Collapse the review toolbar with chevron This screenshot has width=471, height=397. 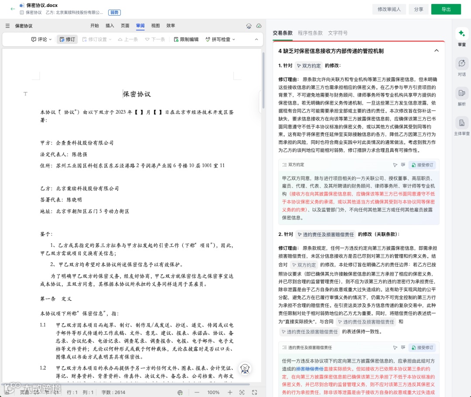pyautogui.click(x=256, y=39)
